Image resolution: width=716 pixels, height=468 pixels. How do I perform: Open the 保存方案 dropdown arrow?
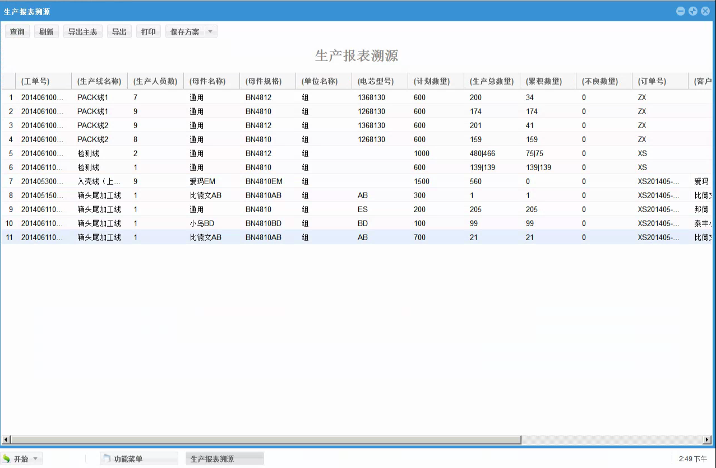point(211,32)
